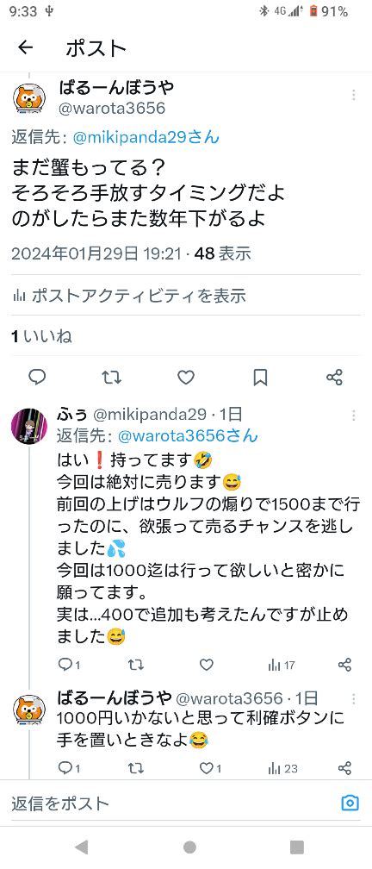The image size is (372, 869).
Task: Tap the Android home button
Action: coord(189,847)
